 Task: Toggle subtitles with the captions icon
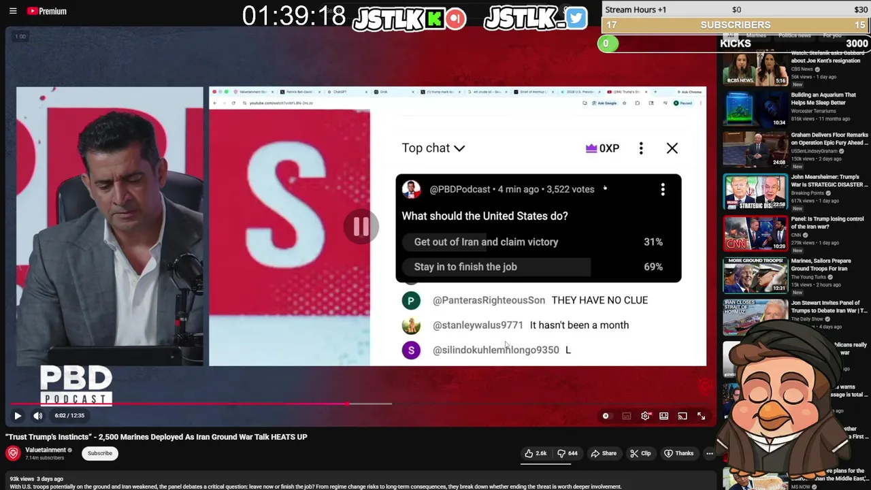pyautogui.click(x=627, y=416)
